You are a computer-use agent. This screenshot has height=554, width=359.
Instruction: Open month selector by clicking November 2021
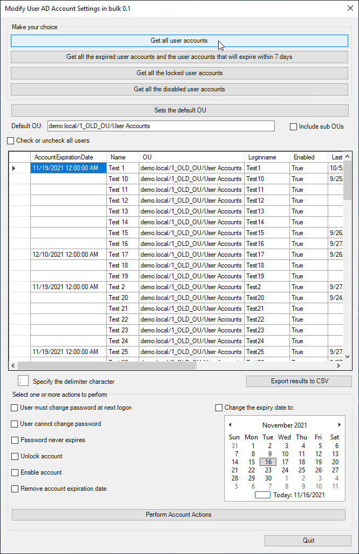point(285,425)
